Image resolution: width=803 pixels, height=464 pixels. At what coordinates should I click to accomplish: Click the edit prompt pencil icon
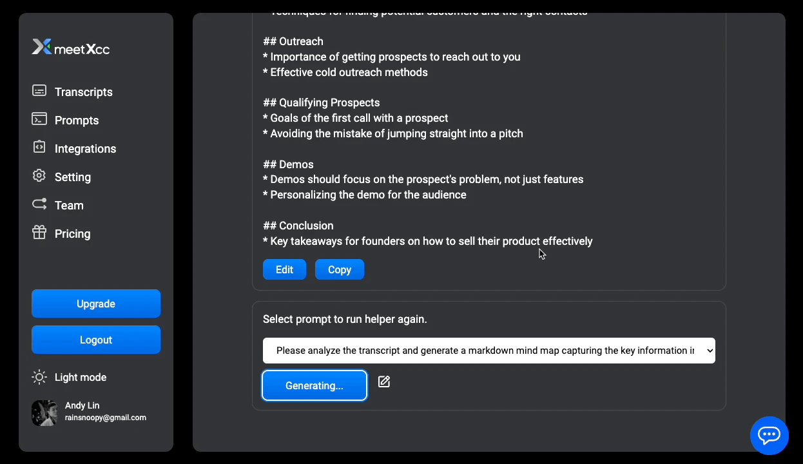coord(383,382)
